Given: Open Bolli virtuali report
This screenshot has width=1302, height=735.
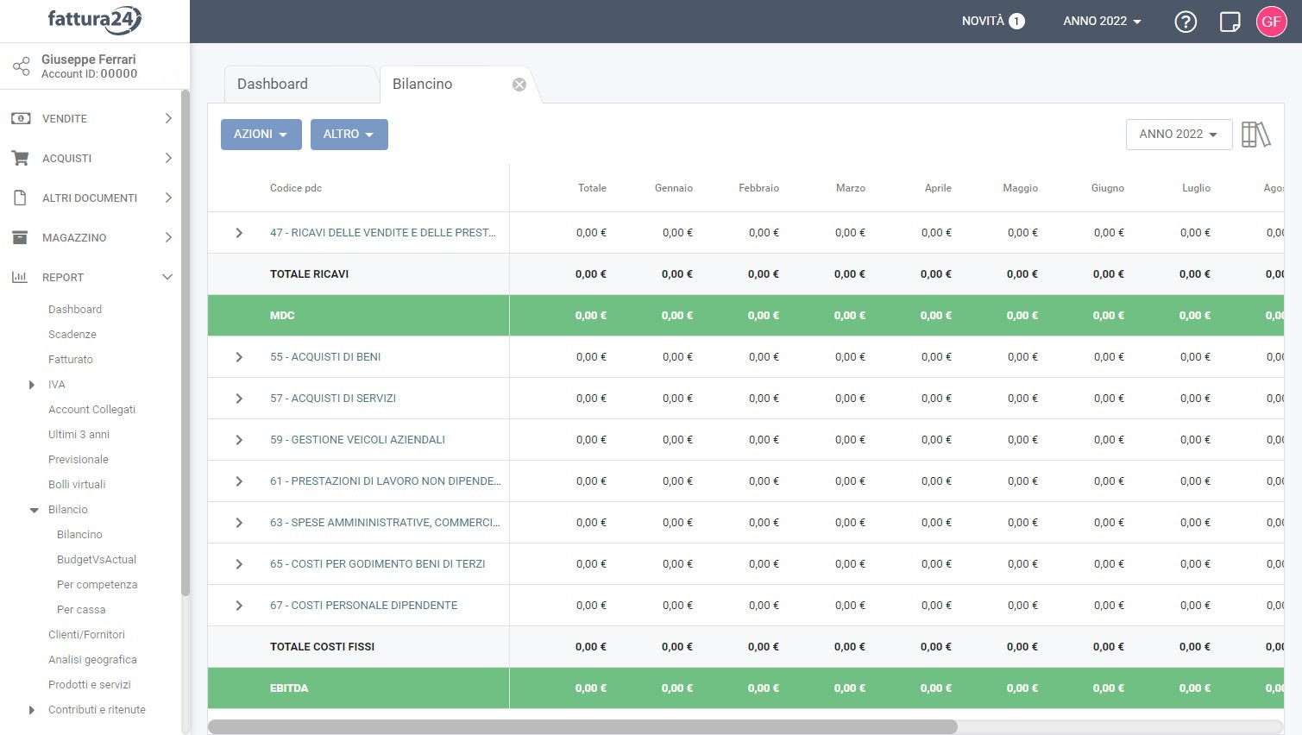Looking at the screenshot, I should (77, 485).
